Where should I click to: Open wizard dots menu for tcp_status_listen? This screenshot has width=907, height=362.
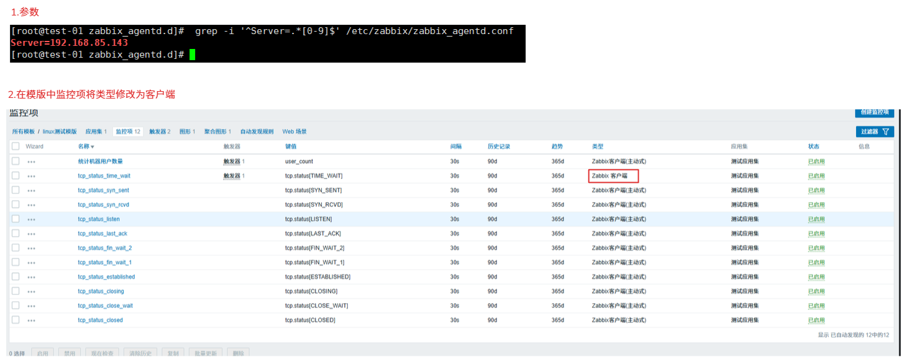[31, 219]
